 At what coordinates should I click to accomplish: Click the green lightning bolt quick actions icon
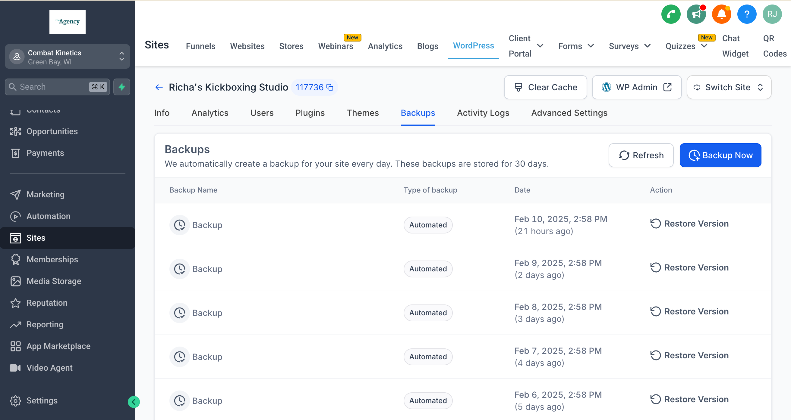tap(121, 87)
